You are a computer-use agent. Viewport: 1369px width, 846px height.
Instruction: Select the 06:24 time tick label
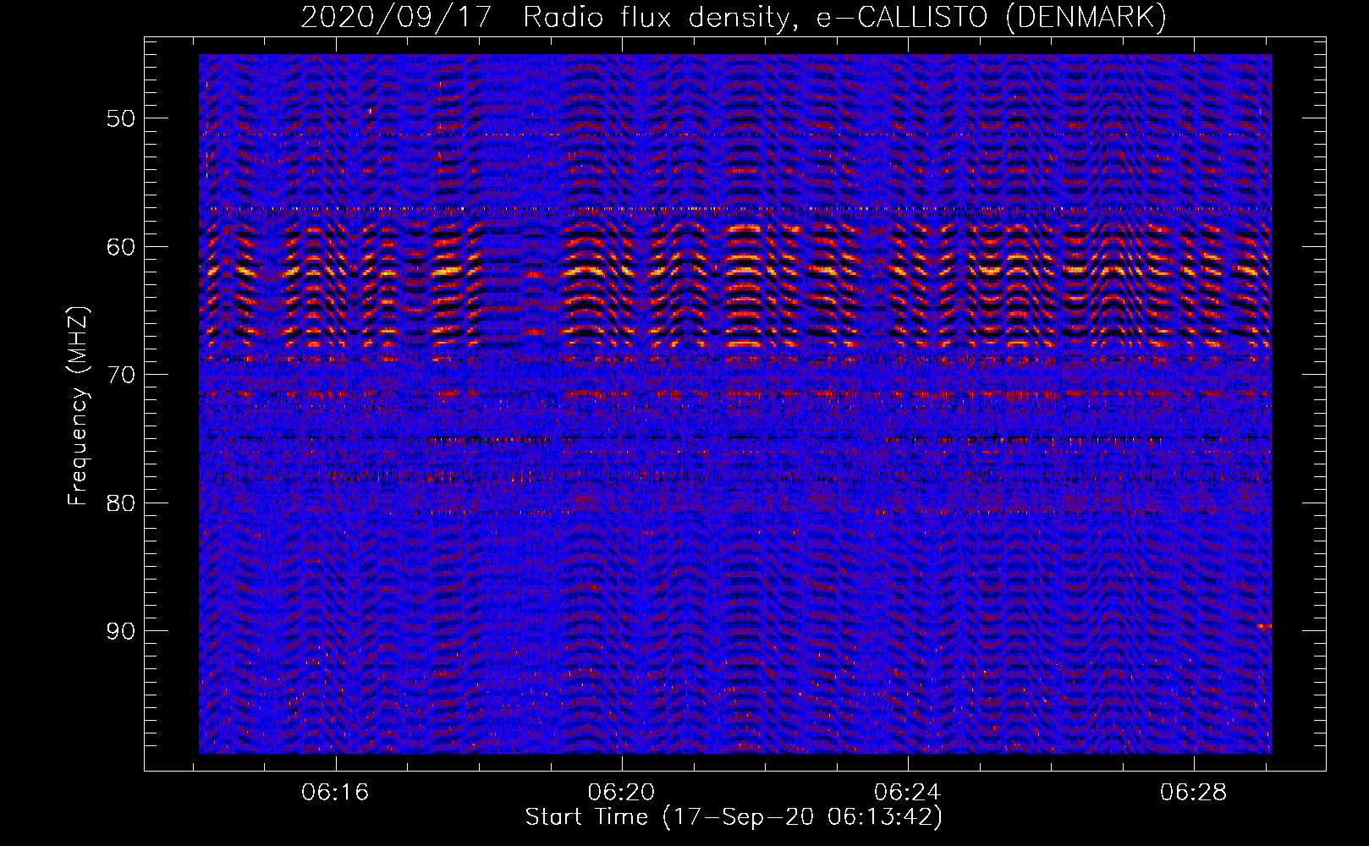pos(908,793)
